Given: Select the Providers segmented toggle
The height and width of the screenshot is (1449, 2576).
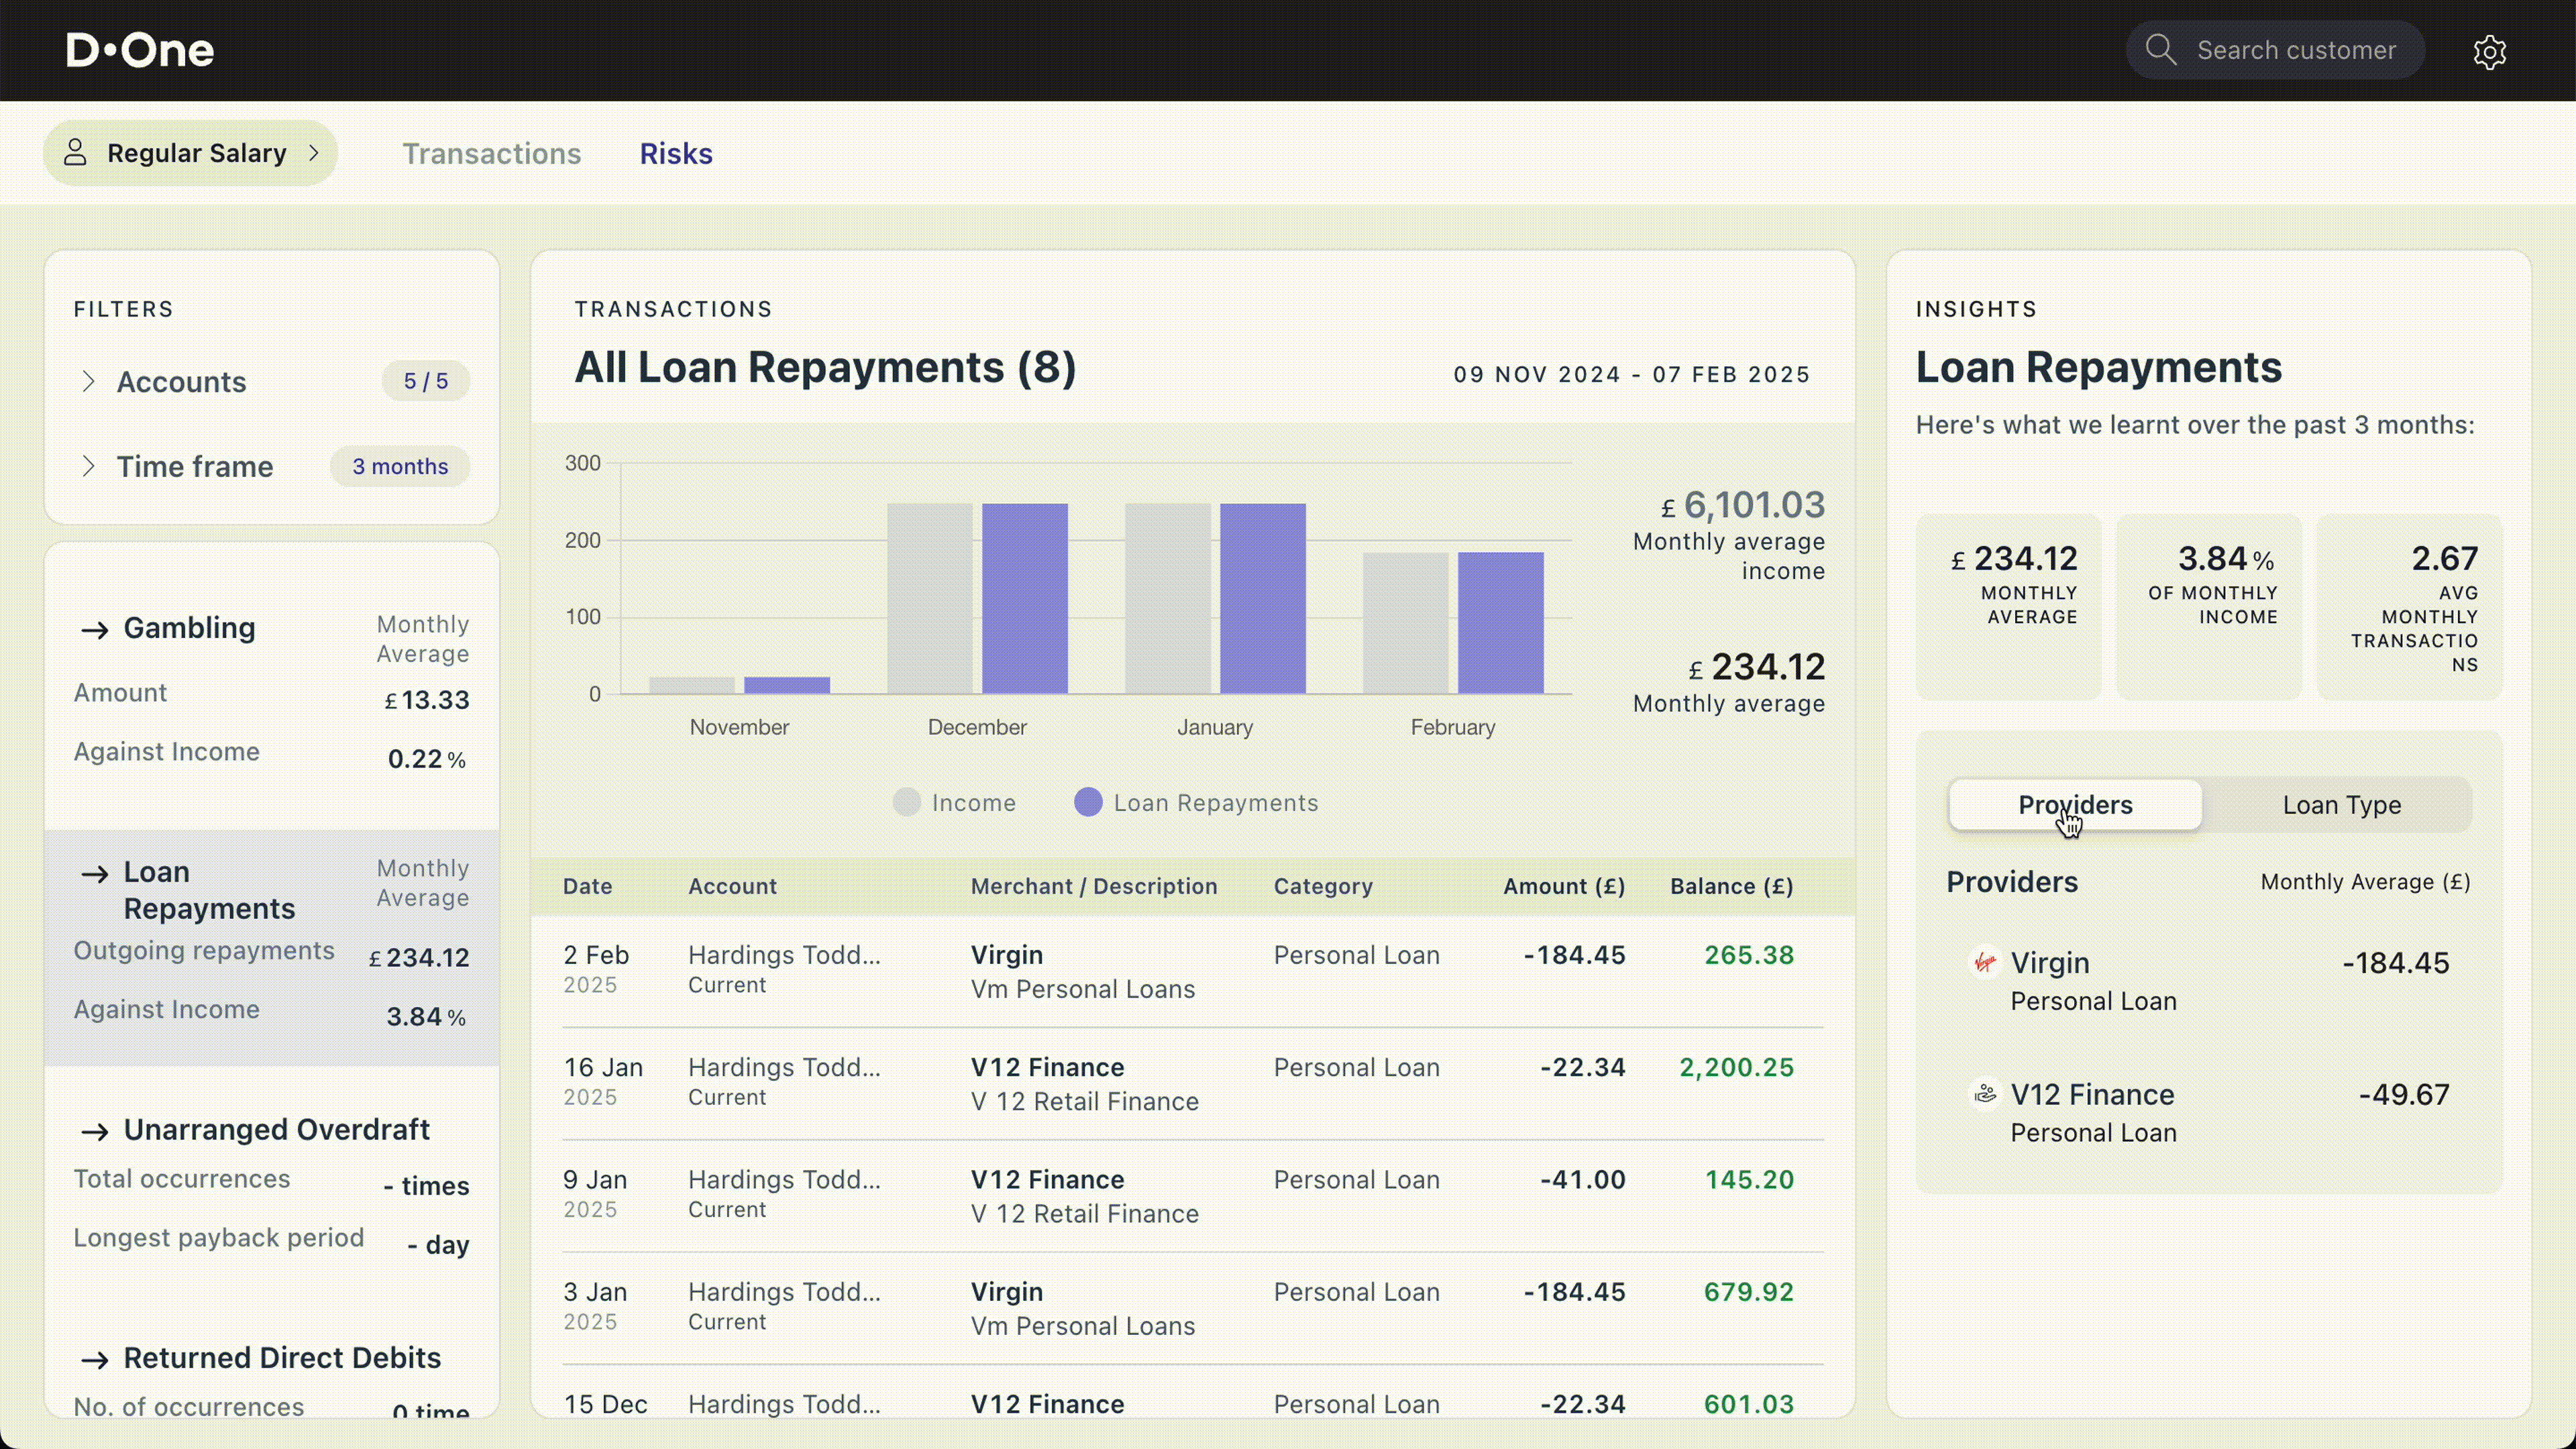Looking at the screenshot, I should (x=2075, y=805).
